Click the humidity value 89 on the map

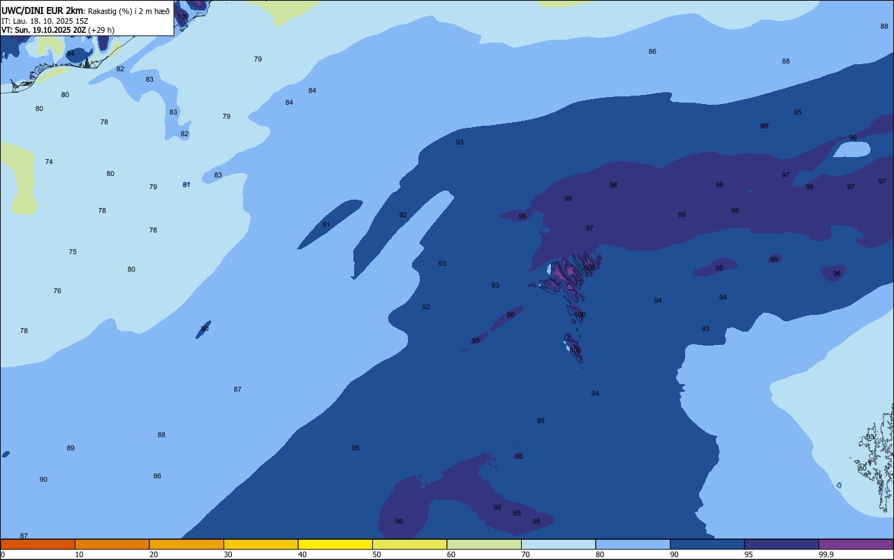[71, 448]
